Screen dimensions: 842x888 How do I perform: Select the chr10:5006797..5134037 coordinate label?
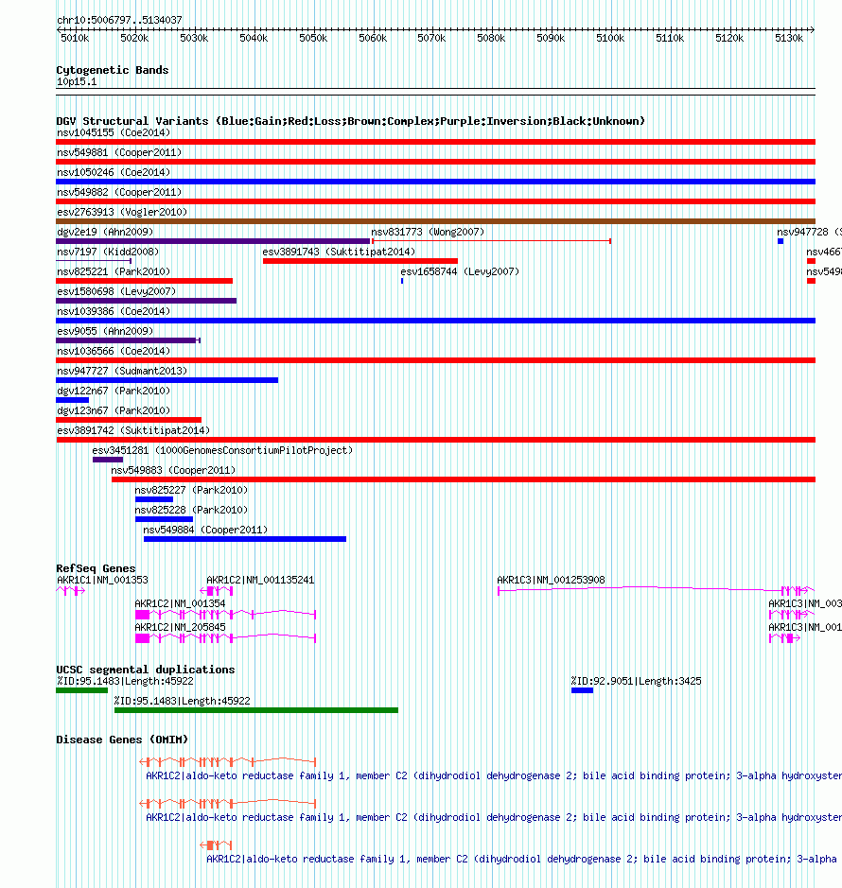tap(119, 20)
